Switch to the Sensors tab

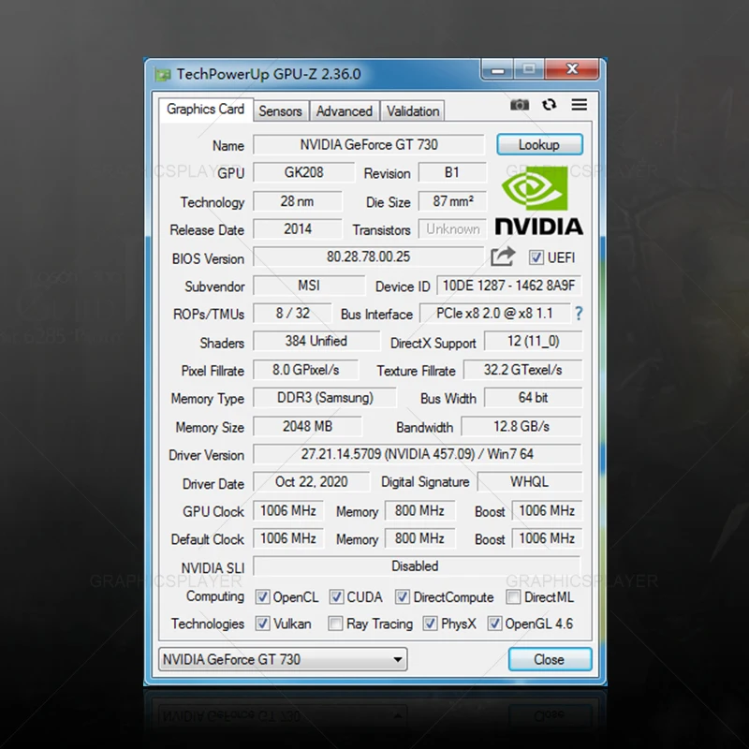(x=280, y=110)
